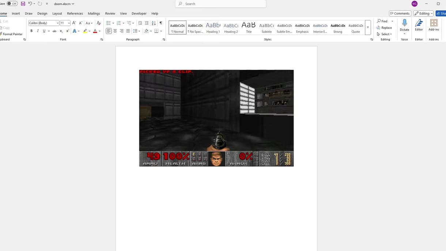Image resolution: width=446 pixels, height=251 pixels.
Task: Toggle the AutoSave switch
Action: pyautogui.click(x=12, y=4)
